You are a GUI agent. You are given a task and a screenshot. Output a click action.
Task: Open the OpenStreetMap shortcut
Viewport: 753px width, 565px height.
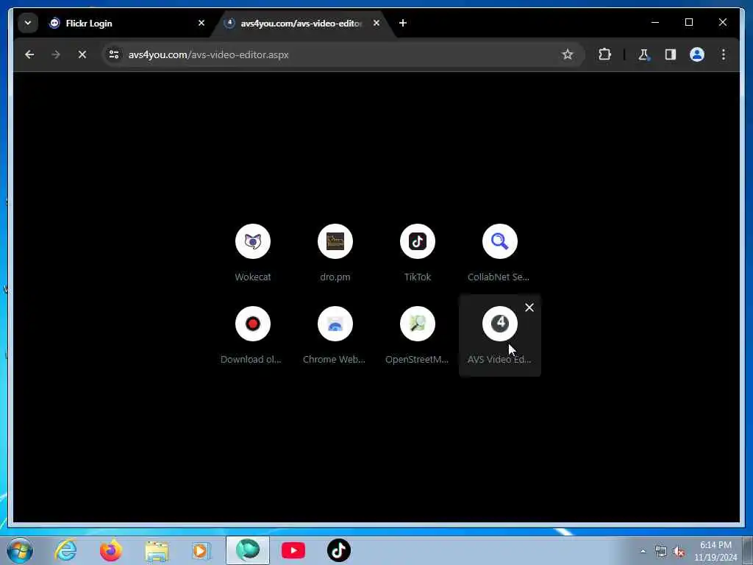coord(418,335)
